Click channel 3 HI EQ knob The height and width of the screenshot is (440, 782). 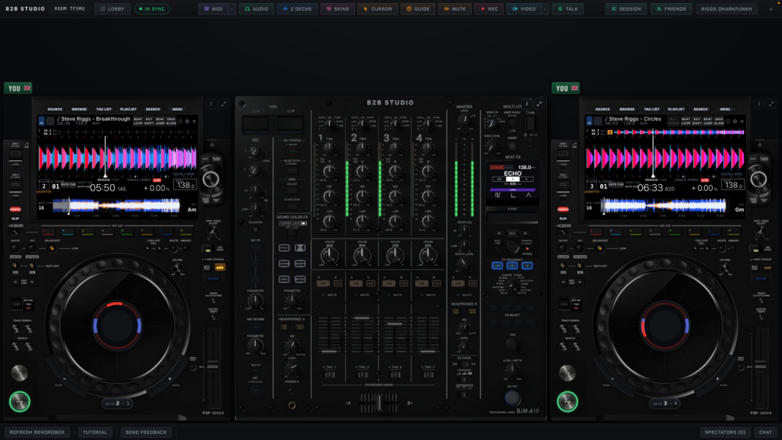(x=395, y=171)
